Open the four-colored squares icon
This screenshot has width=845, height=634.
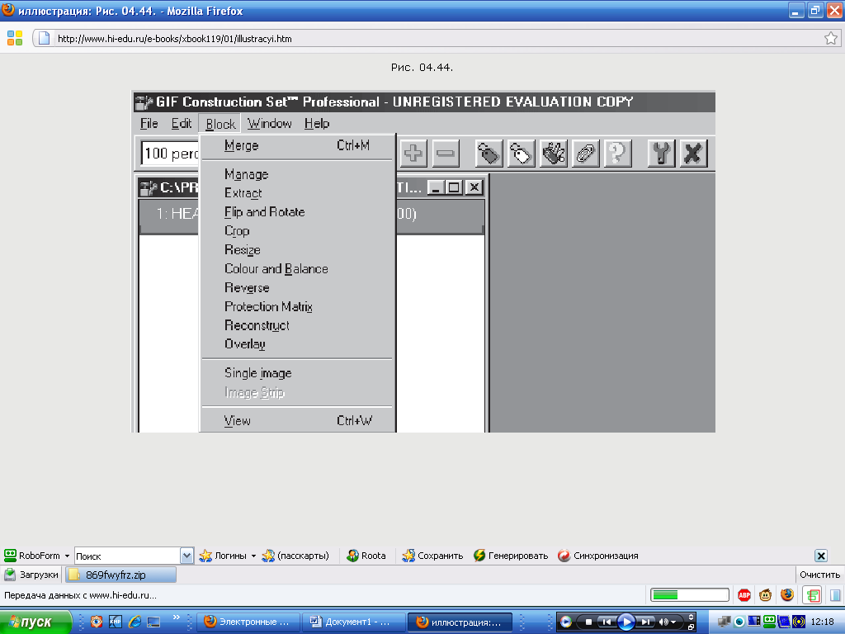click(15, 38)
